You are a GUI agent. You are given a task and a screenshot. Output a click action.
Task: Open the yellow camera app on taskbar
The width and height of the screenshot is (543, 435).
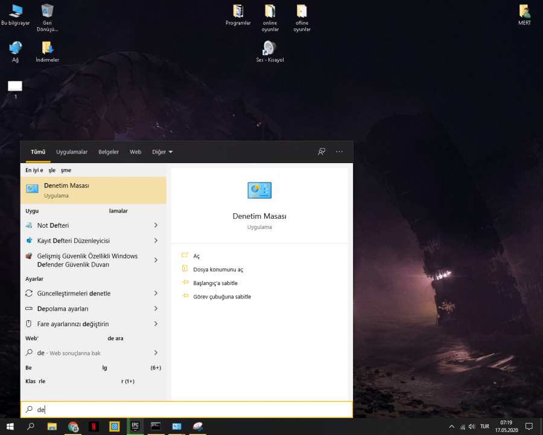pos(114,427)
